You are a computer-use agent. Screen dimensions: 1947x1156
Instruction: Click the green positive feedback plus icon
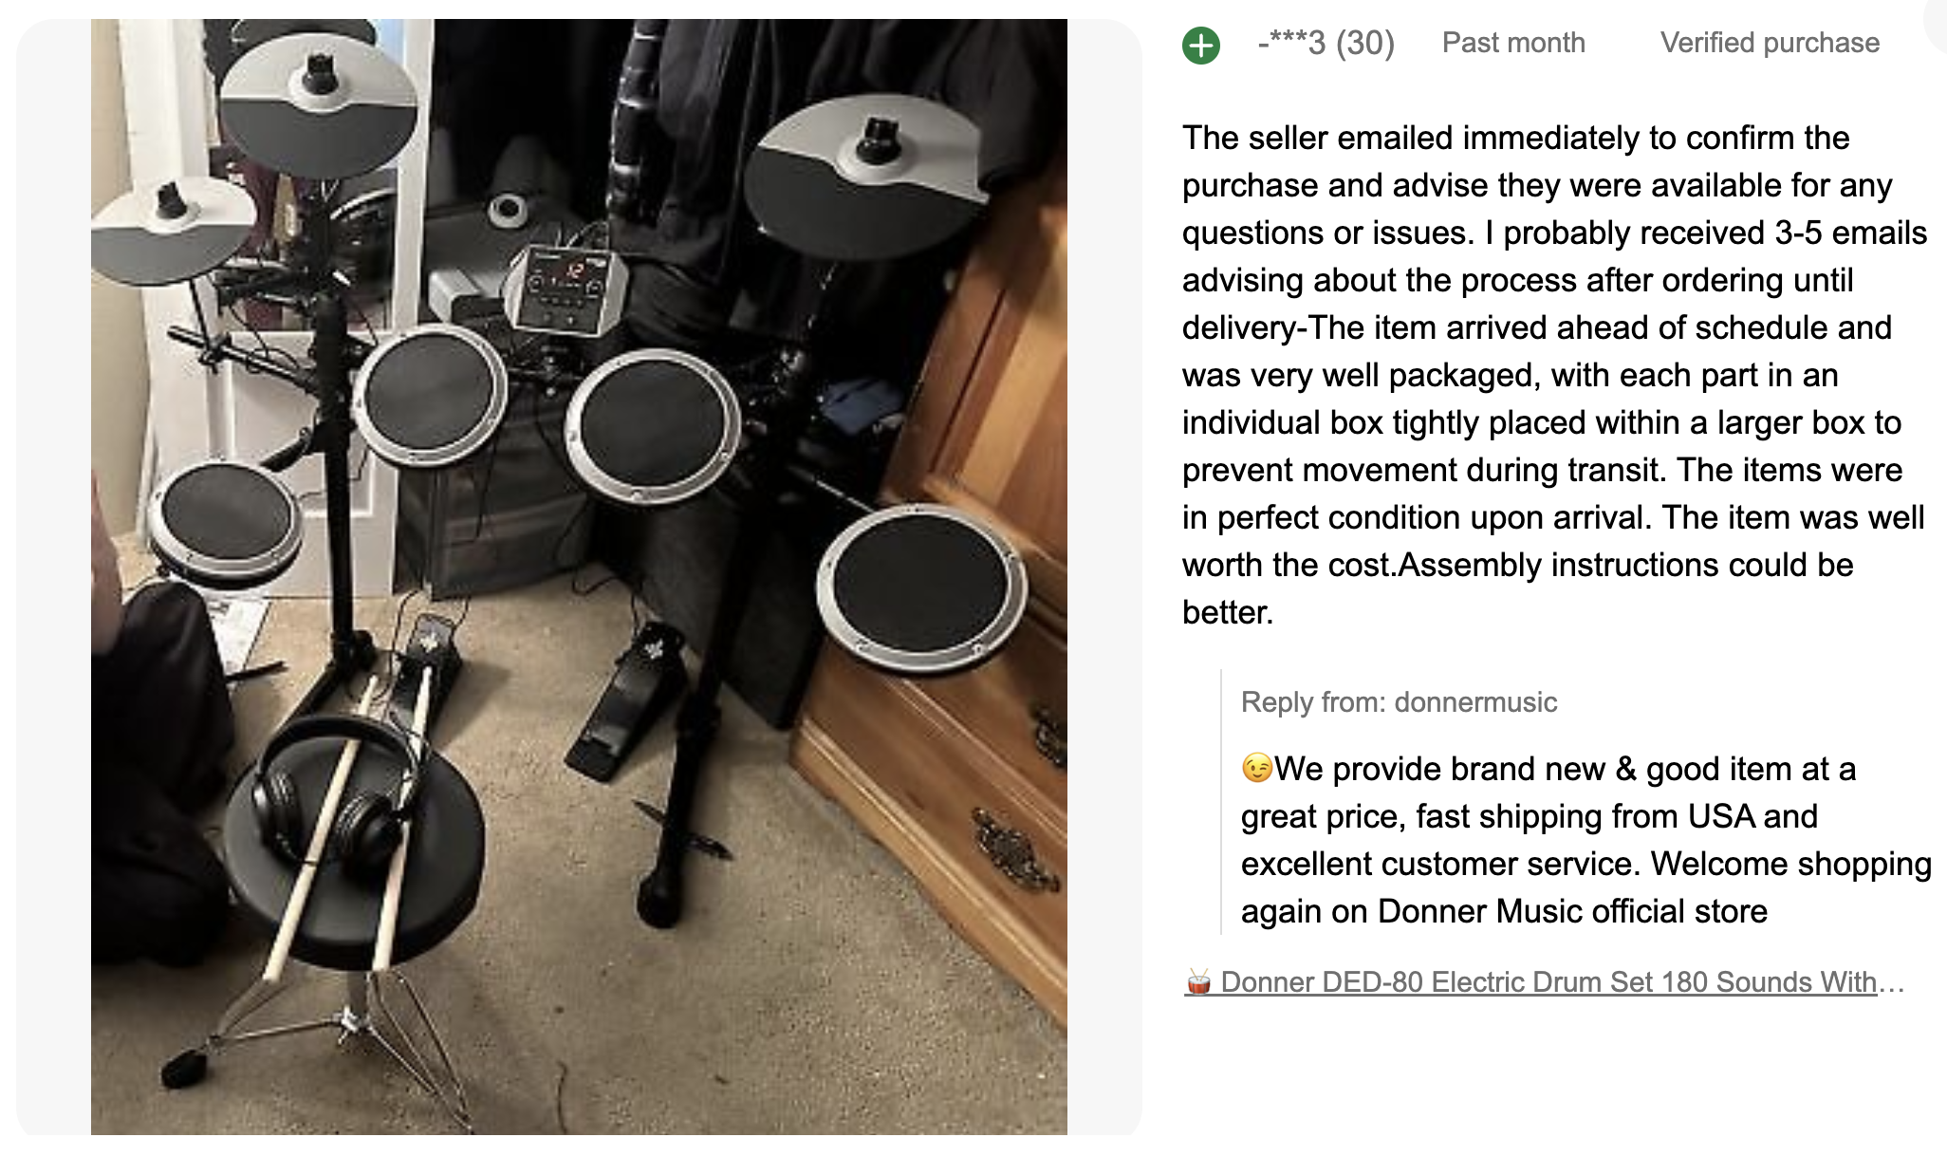coord(1201,45)
